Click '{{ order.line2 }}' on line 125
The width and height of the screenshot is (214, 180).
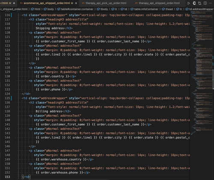click(51, 54)
